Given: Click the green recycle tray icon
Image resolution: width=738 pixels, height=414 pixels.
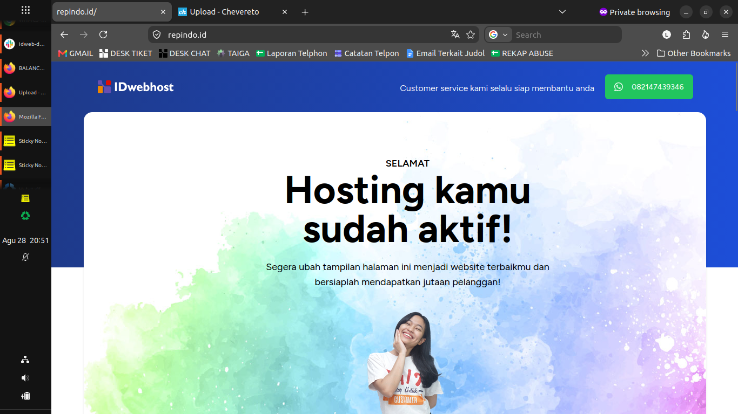Looking at the screenshot, I should [25, 216].
